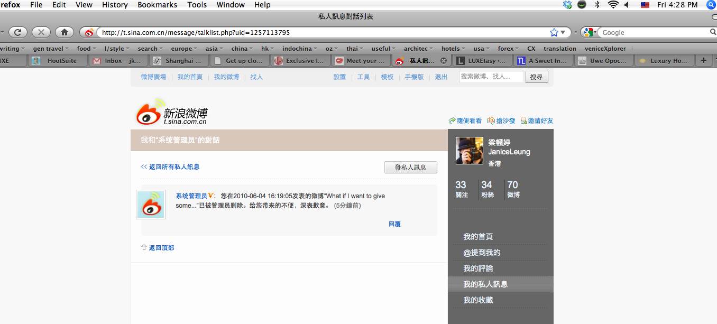
Task: Open 設置 settings link
Action: pyautogui.click(x=339, y=77)
